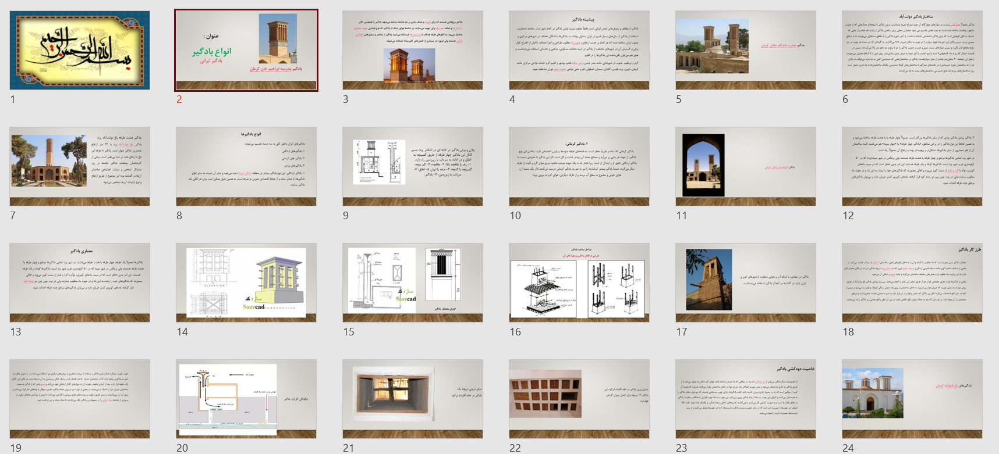Screen dimensions: 999x454
Task: Open slide 14 with Sazecad 3D model
Action: pyautogui.click(x=246, y=283)
